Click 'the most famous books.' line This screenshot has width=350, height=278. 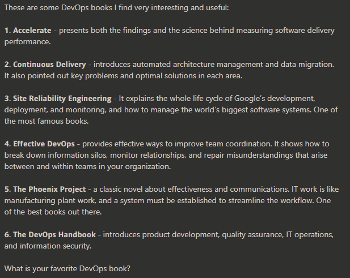coord(47,121)
